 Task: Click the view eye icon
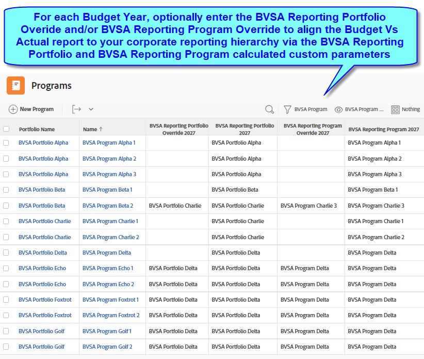(338, 110)
